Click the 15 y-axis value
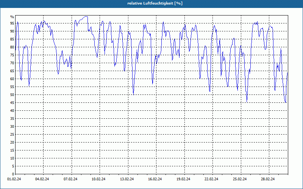This screenshot has width=303, height=189. pyautogui.click(x=12, y=150)
